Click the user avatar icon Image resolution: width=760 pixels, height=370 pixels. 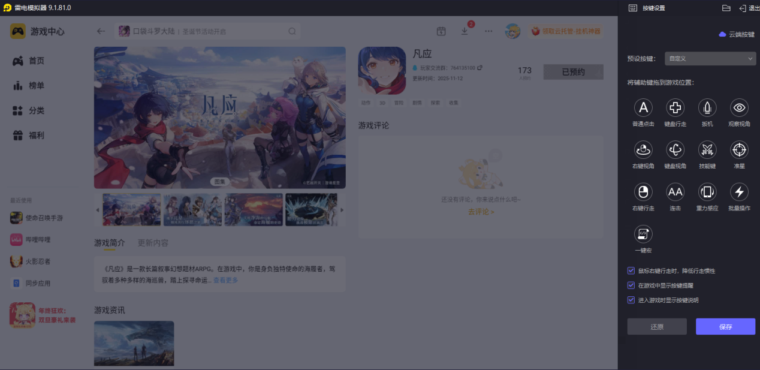[512, 31]
